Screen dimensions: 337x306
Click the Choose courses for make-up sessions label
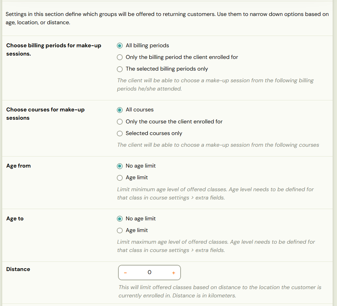(45, 114)
